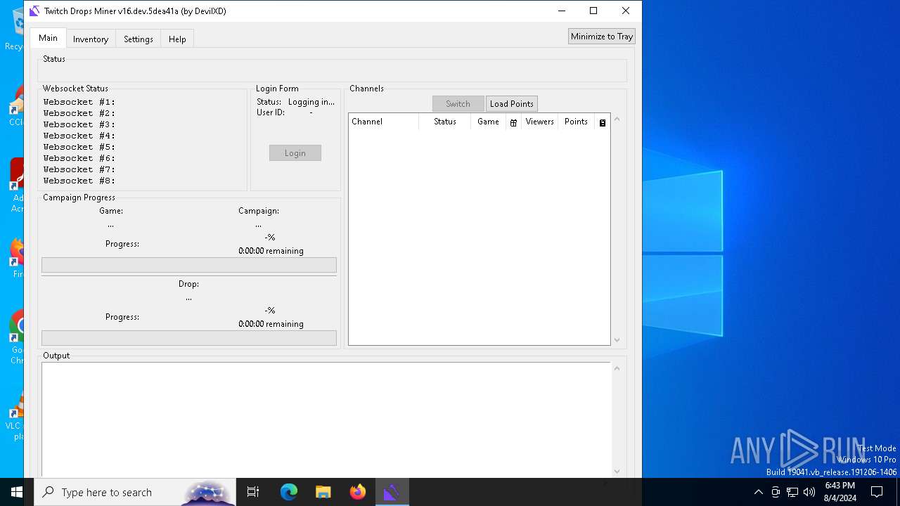Screen dimensions: 900x506
Task: Open File Explorer from taskbar
Action: pyautogui.click(x=323, y=492)
